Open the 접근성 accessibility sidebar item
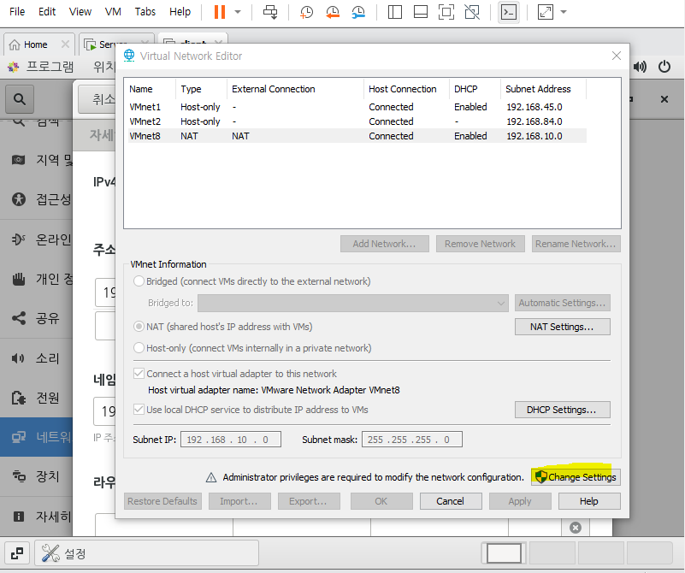The image size is (685, 573). tap(37, 199)
